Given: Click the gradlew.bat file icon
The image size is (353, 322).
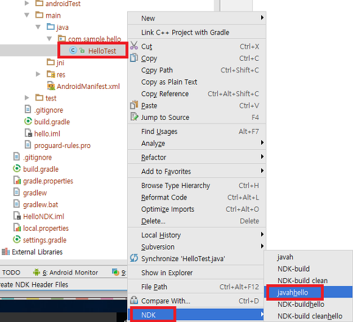Looking at the screenshot, I should 16,203.
